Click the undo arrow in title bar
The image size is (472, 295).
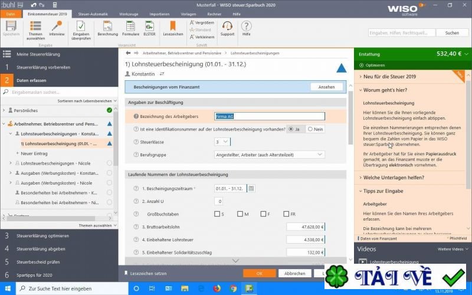pyautogui.click(x=34, y=5)
